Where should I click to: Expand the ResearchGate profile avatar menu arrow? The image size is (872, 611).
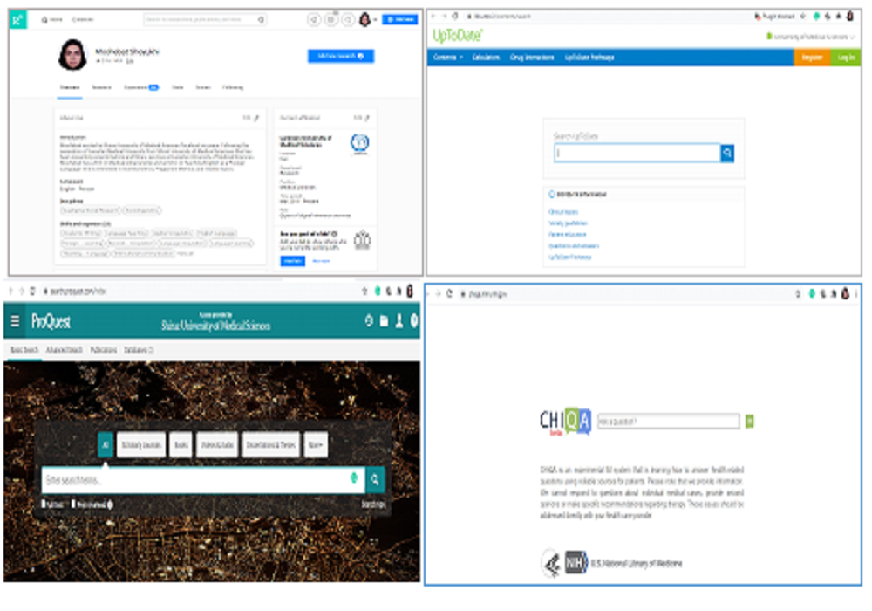pos(375,20)
